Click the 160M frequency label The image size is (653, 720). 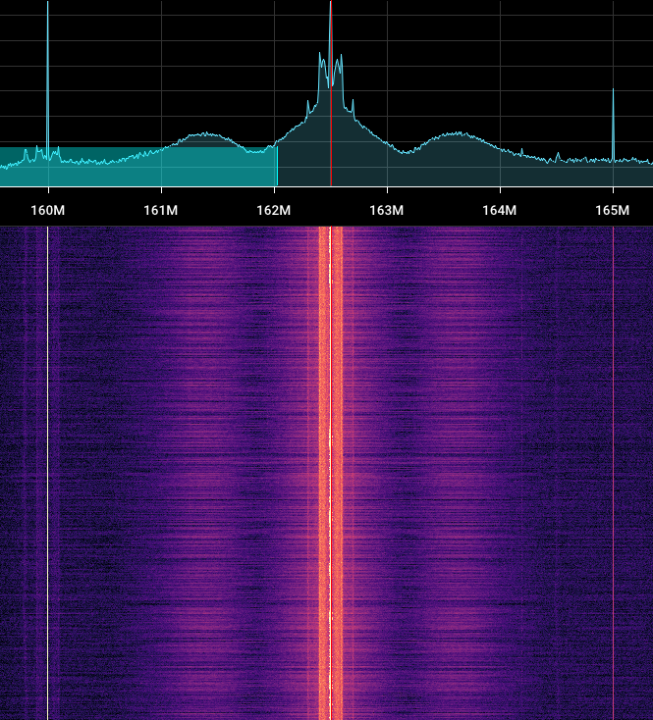[x=48, y=210]
